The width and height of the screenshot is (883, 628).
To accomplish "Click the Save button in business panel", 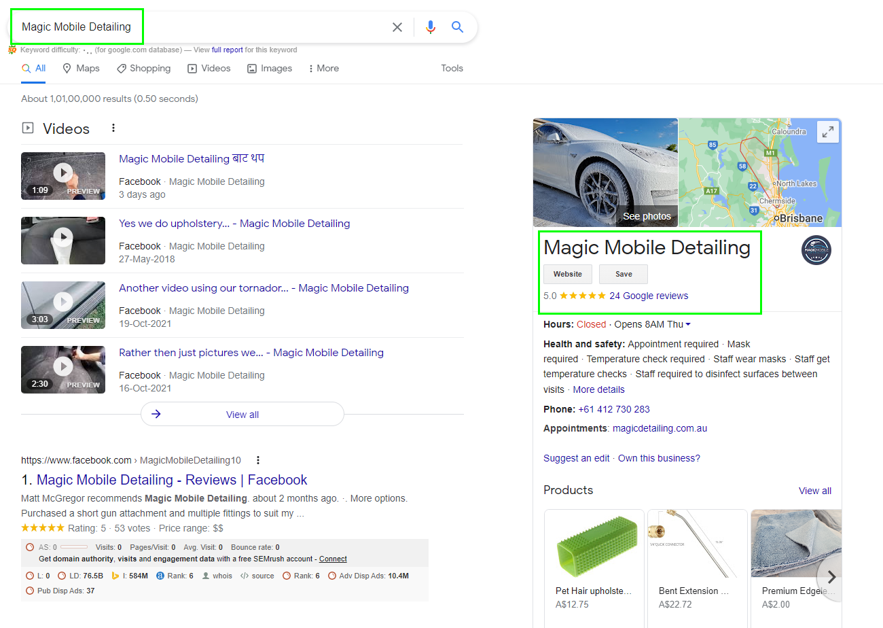I will tap(624, 274).
